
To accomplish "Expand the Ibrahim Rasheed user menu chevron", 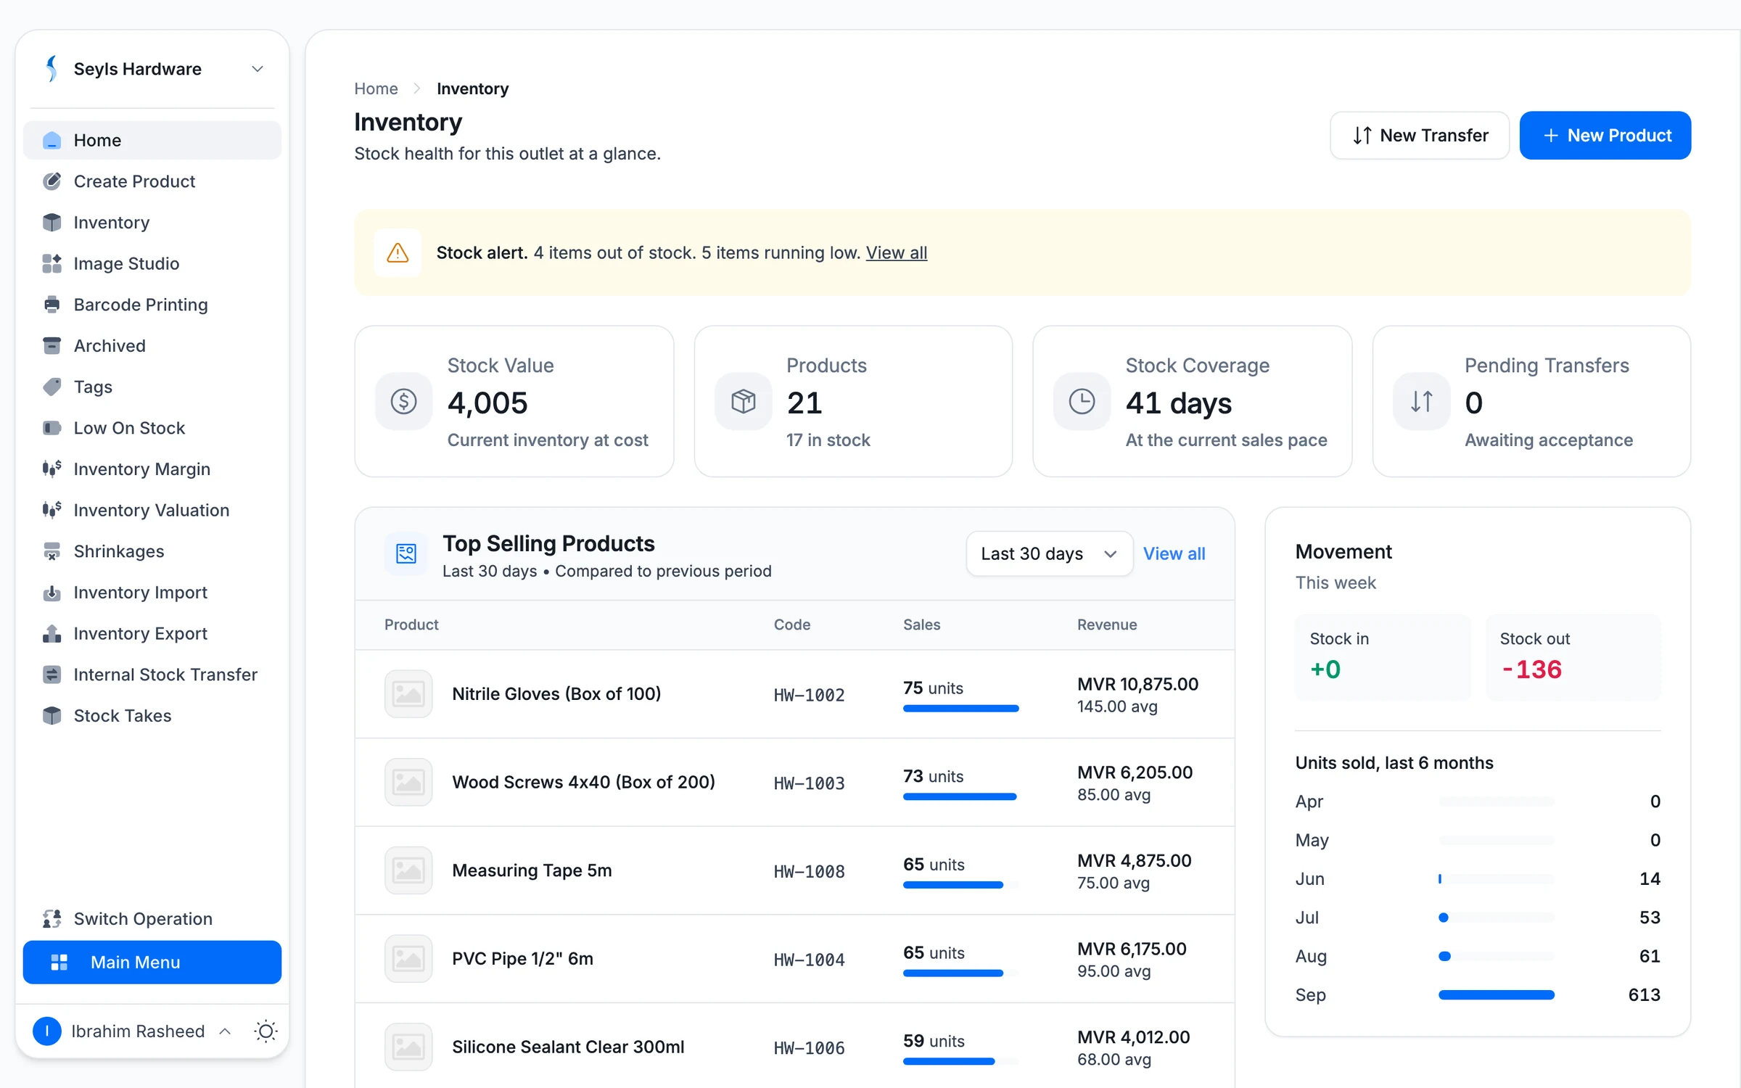I will point(225,1031).
